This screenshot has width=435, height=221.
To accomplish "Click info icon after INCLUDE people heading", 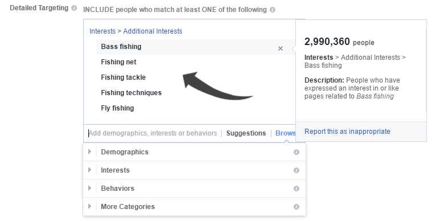I will tap(273, 10).
